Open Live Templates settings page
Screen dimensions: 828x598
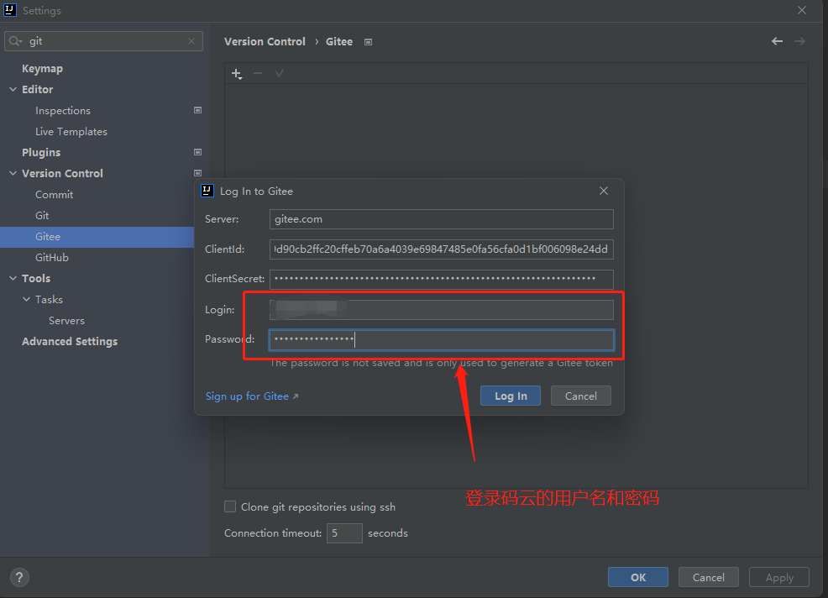point(71,132)
